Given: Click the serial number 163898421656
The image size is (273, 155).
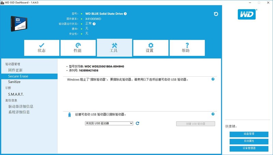Looking at the screenshot, I should click(89, 71).
